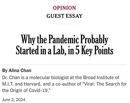Click '5 Key Points' in the headline

94,50
